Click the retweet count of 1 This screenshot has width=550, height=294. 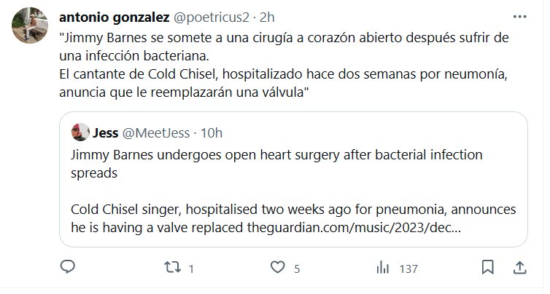[x=190, y=269]
